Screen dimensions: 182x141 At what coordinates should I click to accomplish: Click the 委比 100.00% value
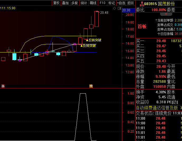[x=158, y=10]
